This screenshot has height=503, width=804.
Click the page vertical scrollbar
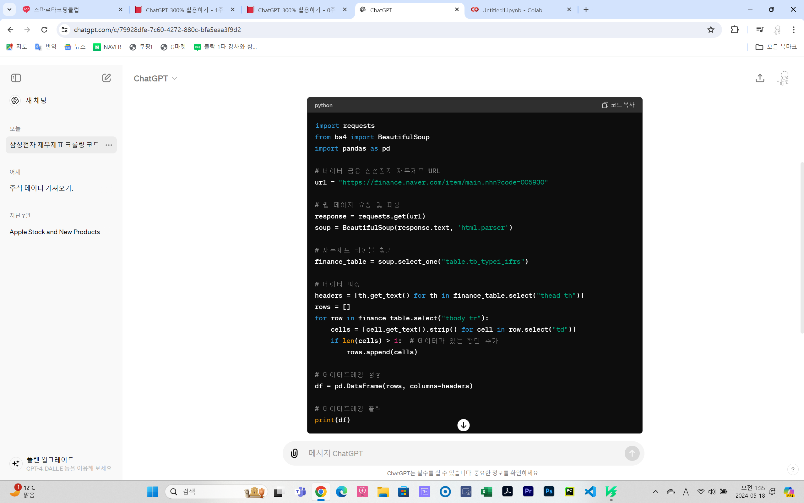(x=801, y=248)
